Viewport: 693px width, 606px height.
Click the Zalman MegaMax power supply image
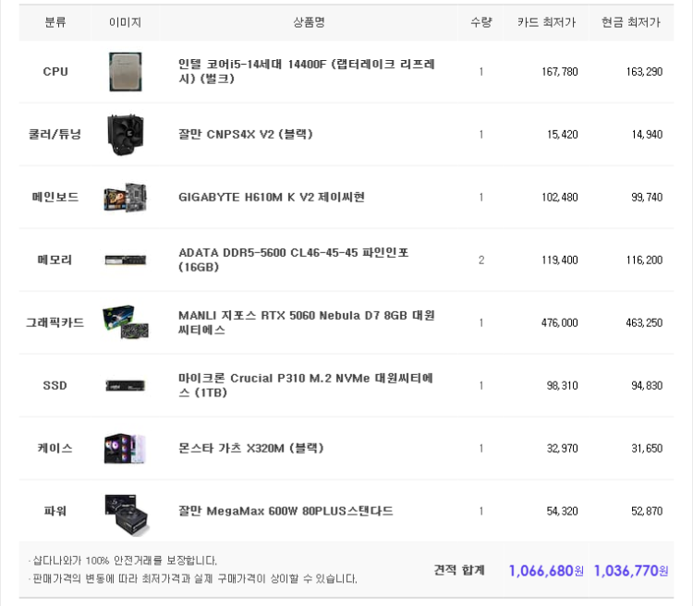click(x=125, y=512)
